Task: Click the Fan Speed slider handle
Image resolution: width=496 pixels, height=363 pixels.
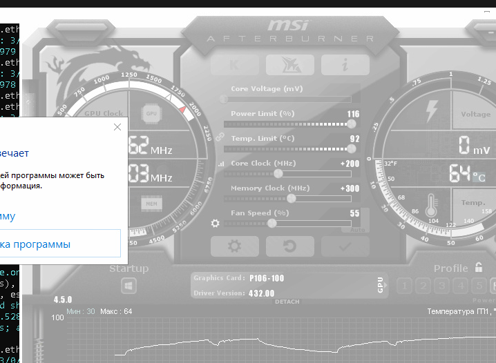Action: tap(271, 224)
